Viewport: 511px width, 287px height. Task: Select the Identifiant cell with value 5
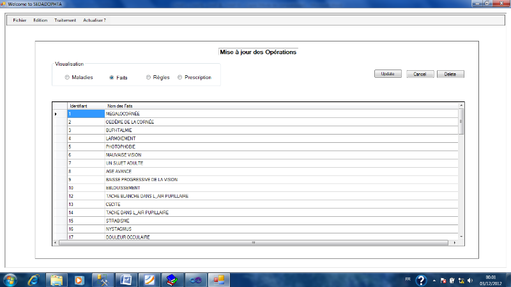tap(86, 147)
